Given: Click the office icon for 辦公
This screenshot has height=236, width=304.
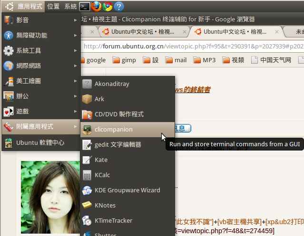Looking at the screenshot, I should [x=9, y=96].
